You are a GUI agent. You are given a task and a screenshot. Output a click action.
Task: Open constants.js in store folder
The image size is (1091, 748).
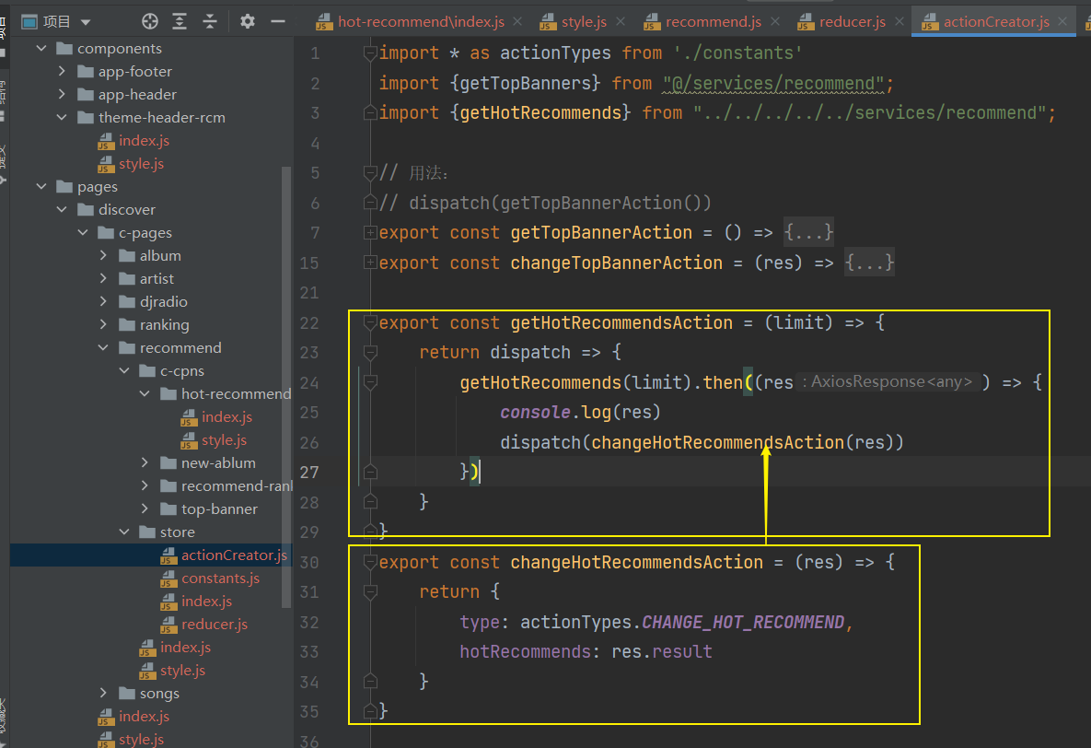(221, 579)
